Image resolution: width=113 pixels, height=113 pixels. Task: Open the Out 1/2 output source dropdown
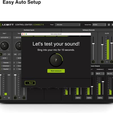point(110,73)
